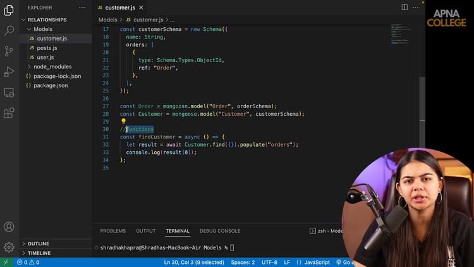
Task: Expand the Outline section
Action: 38,244
